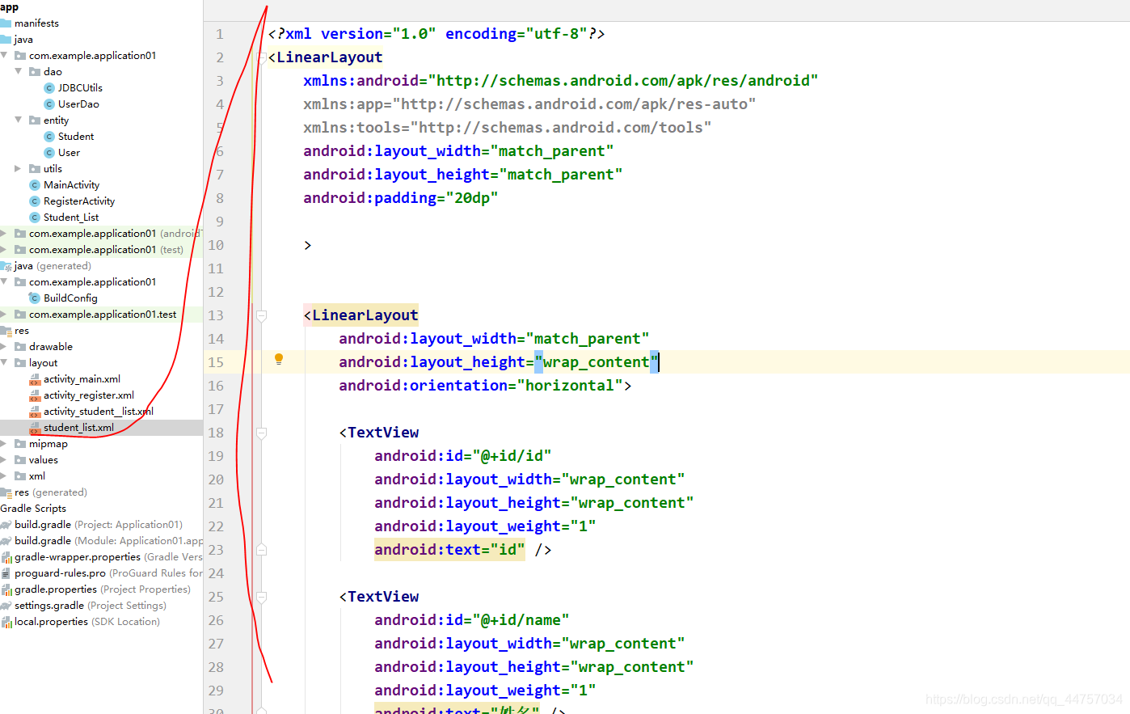Fold the root LinearLayout at line 2
Image resolution: width=1130 pixels, height=714 pixels.
(x=261, y=57)
